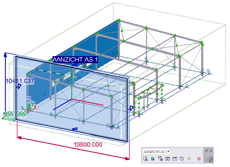Screen dimensions: 230x167
Task: Toggle the collapse arrows icon in toolbar
Action: coord(211,159)
